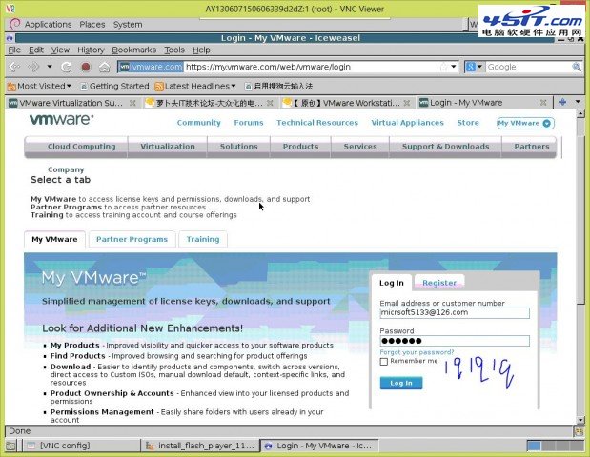Screen dimensions: 590x457
Task: Click the Google search box
Action: 527,67
